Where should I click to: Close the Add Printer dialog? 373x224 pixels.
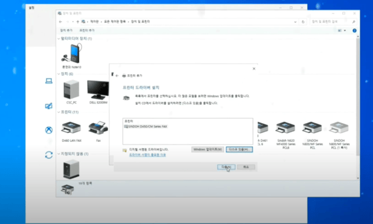click(x=254, y=69)
